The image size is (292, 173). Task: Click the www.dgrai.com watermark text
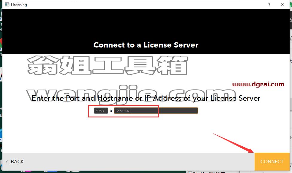[x=258, y=84]
